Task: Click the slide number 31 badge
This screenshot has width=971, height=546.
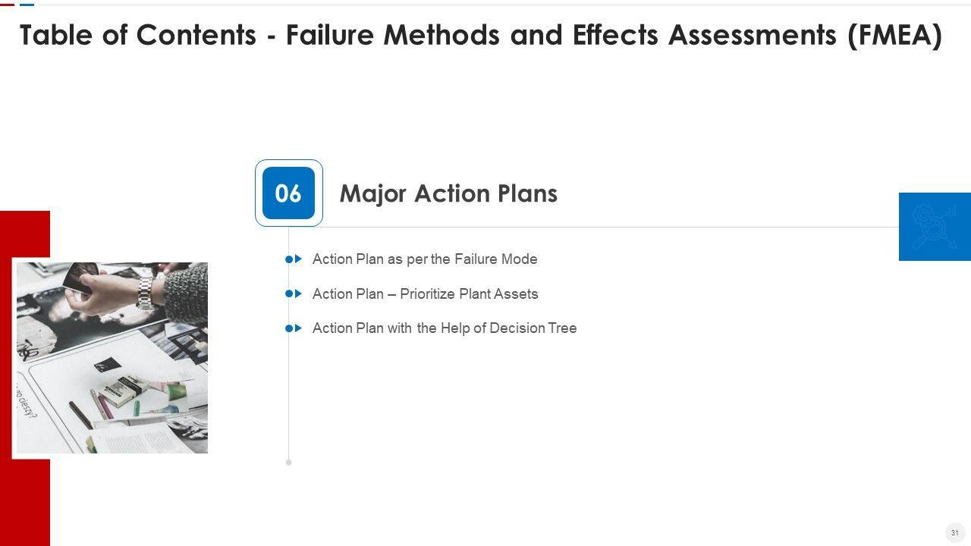Action: coord(954,532)
